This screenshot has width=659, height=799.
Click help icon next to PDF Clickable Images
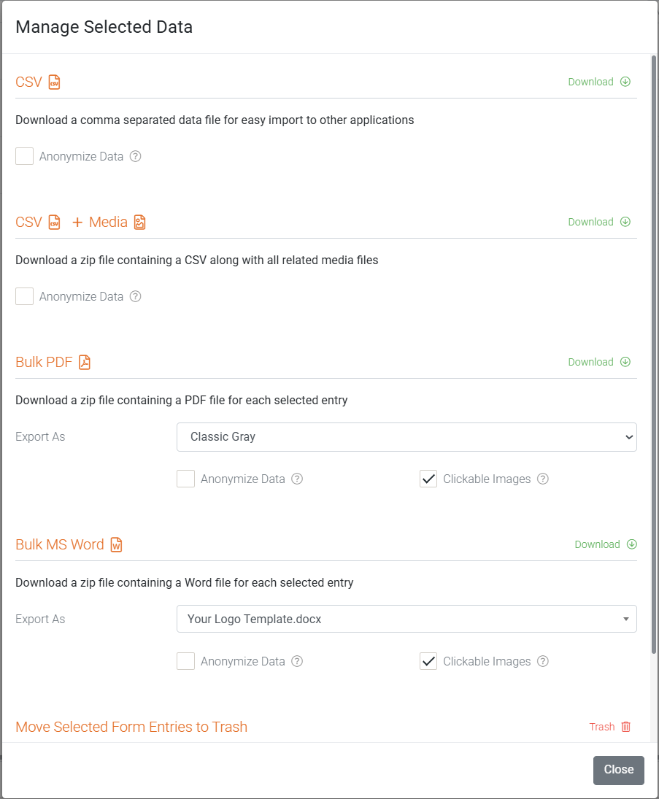tap(543, 479)
